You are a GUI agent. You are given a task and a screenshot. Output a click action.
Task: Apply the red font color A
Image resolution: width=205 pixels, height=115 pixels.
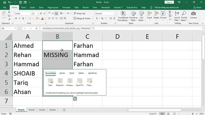pos(42,19)
